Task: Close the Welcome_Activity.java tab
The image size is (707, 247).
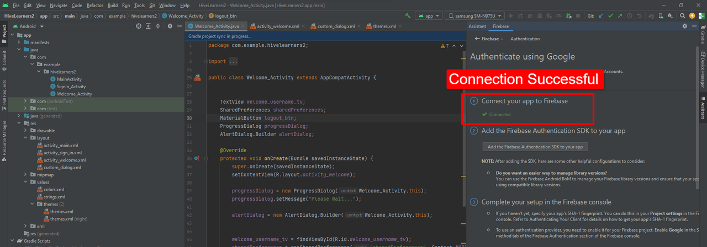Action: coord(244,26)
